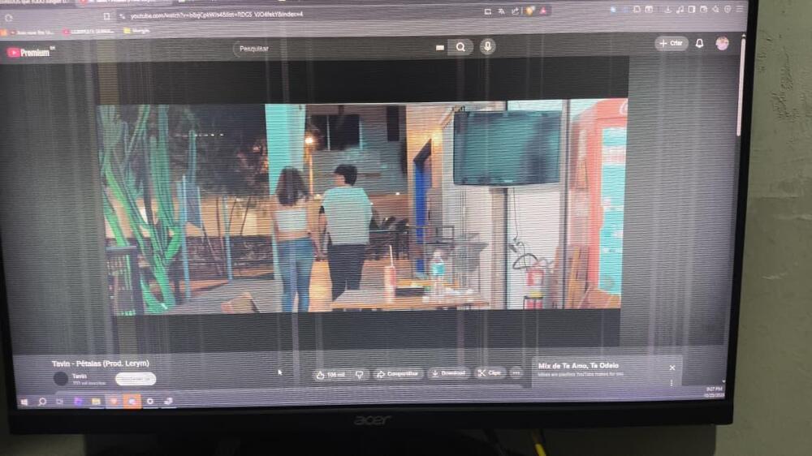Open the on-screen keyboard icon in search
Image resolution: width=812 pixels, height=456 pixels.
(439, 48)
